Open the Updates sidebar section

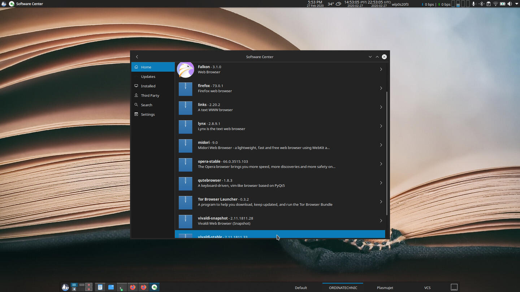[x=153, y=76]
